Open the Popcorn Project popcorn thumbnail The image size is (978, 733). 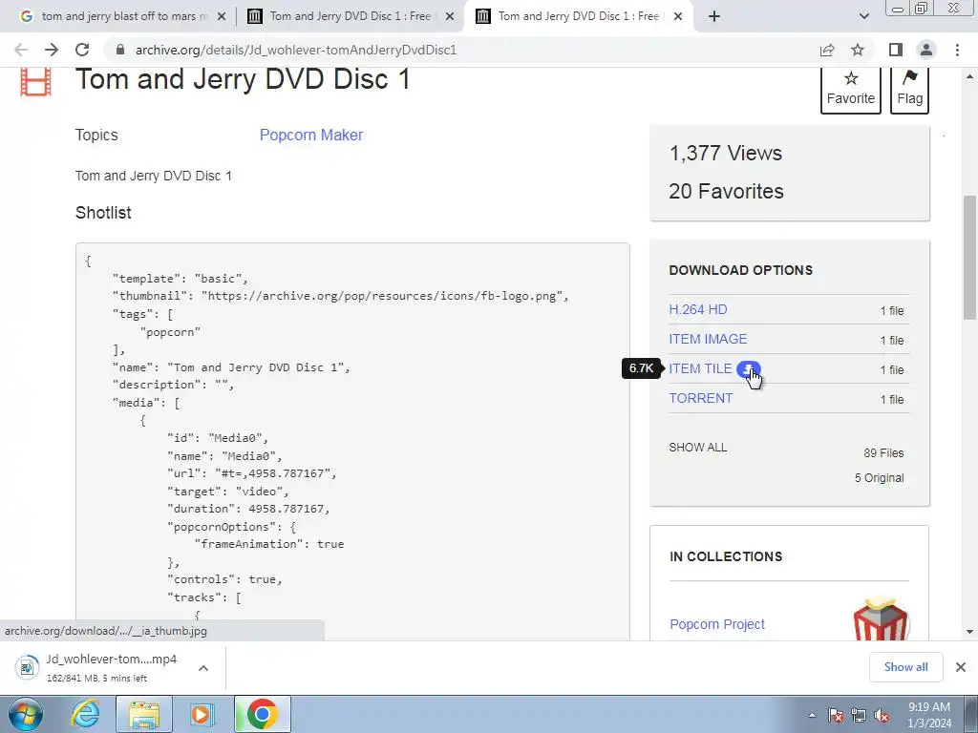pyautogui.click(x=881, y=618)
